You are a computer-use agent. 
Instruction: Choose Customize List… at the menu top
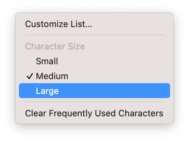click(x=94, y=24)
